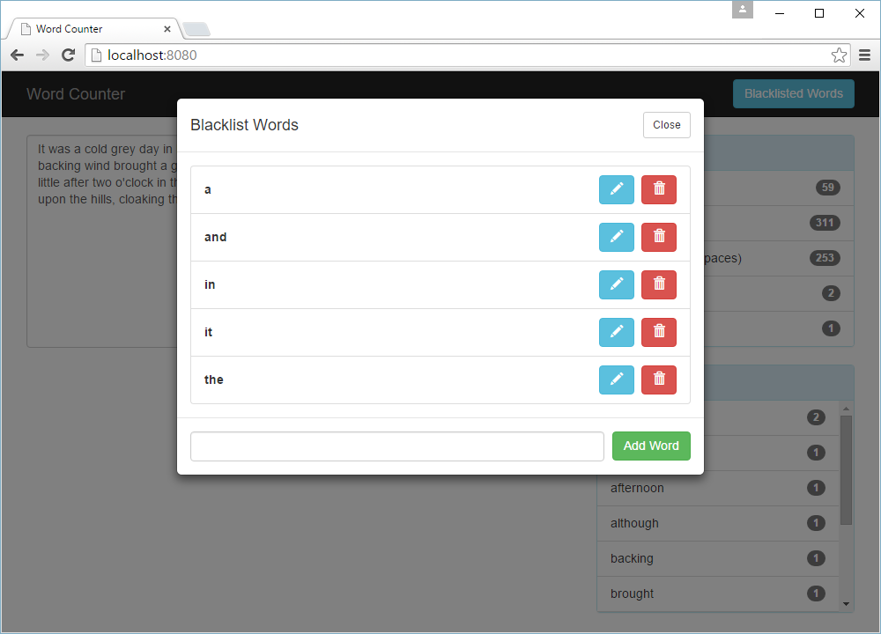Open the Chrome user profile button
881x634 pixels.
[x=742, y=10]
